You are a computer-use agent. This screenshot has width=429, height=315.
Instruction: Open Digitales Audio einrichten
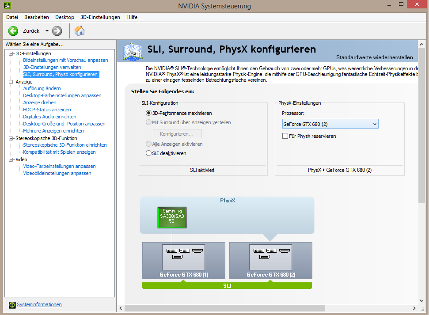(x=49, y=117)
